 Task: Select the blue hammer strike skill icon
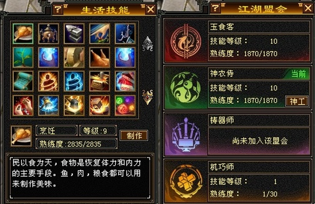pyautogui.click(x=49, y=106)
